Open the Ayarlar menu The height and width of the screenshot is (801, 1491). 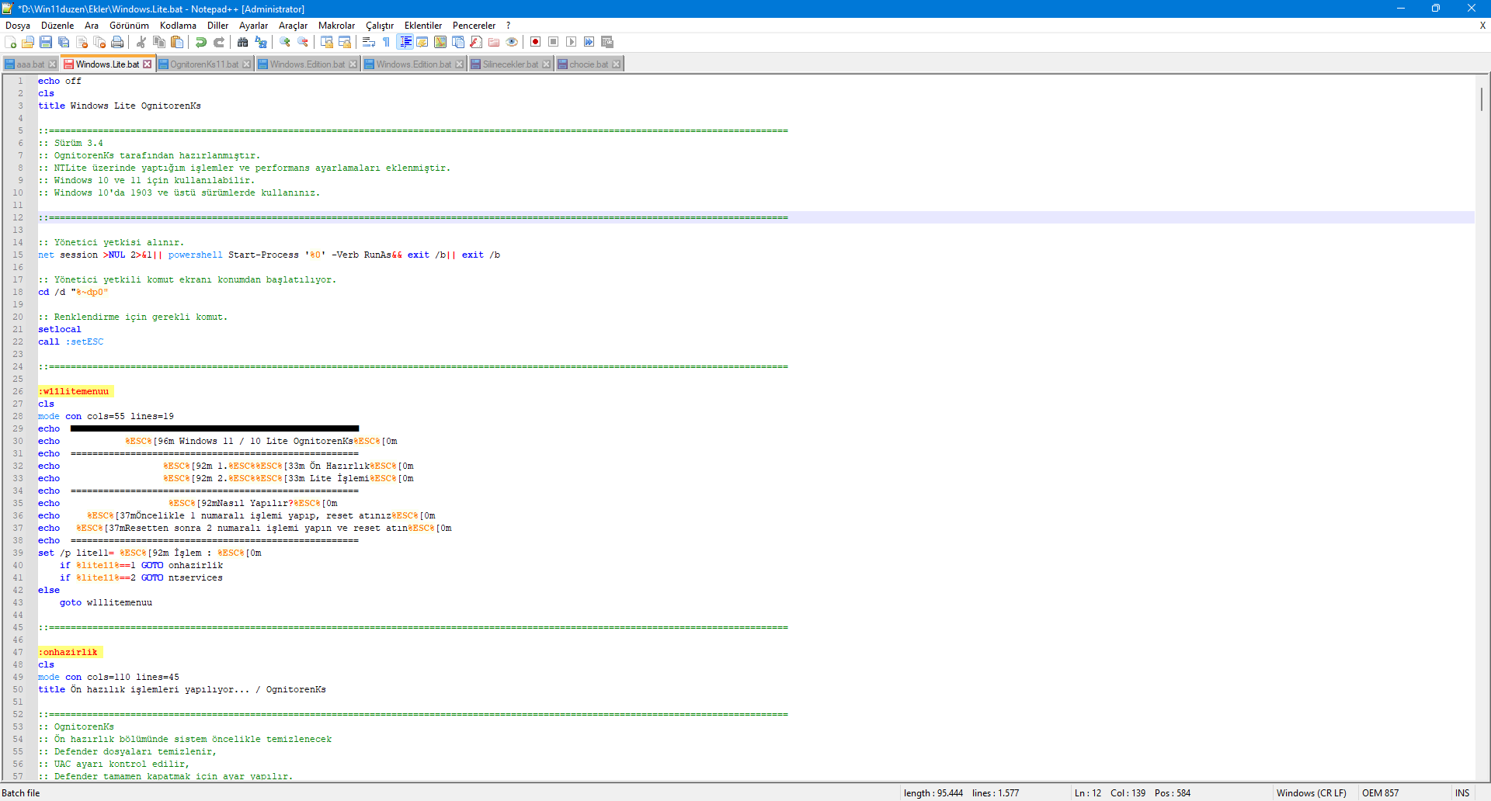point(253,26)
